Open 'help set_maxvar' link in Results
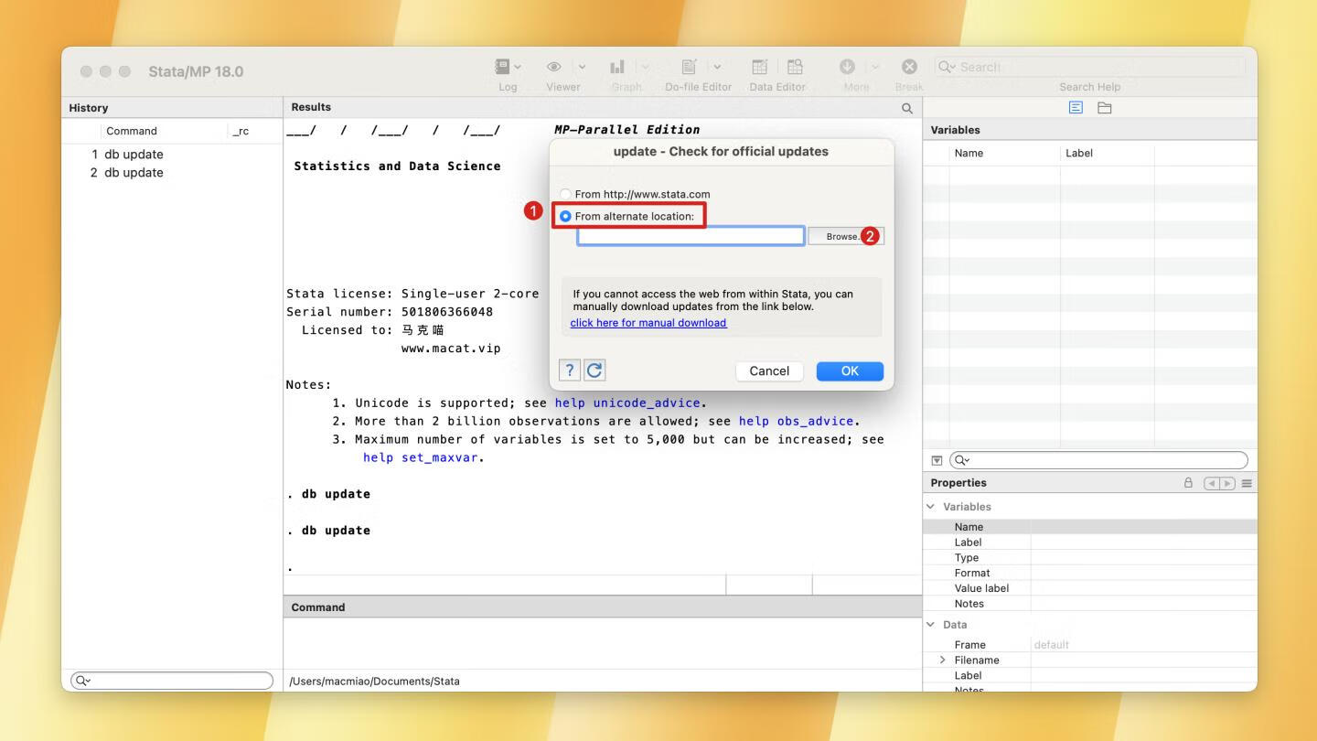The height and width of the screenshot is (741, 1317). point(420,457)
